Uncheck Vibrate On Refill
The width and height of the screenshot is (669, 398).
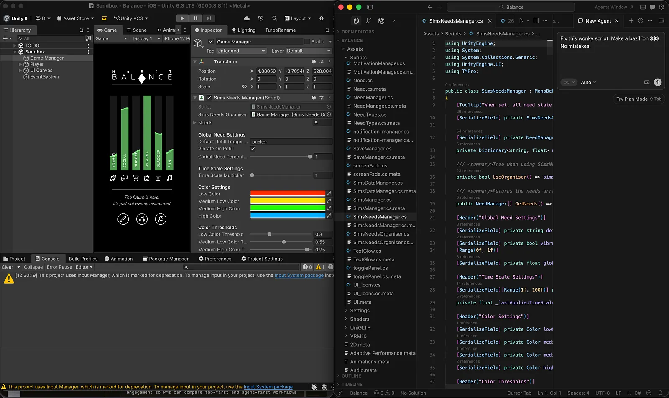click(x=253, y=149)
